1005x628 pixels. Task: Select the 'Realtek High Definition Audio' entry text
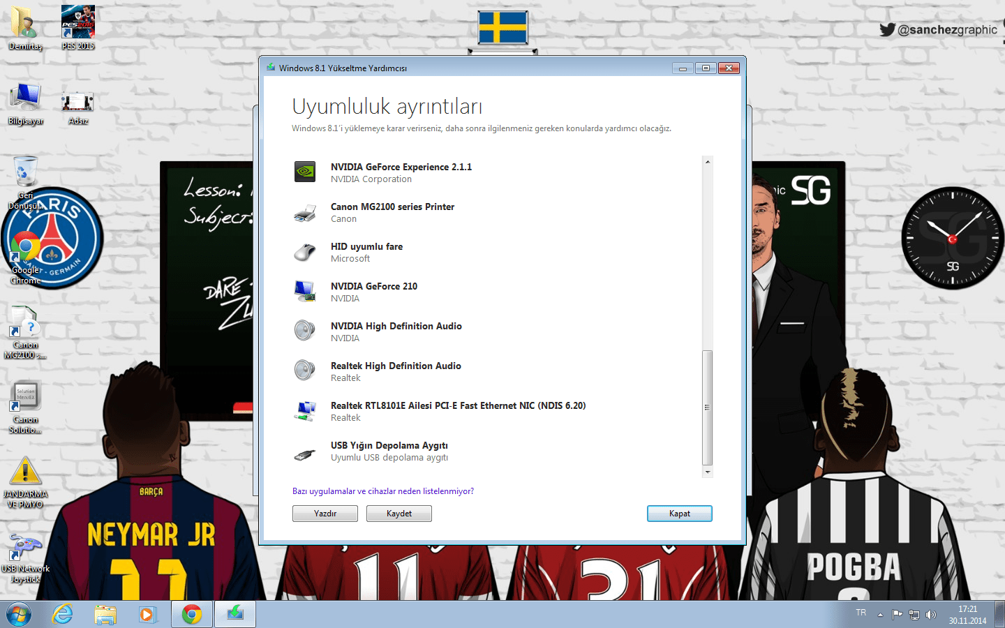click(396, 366)
